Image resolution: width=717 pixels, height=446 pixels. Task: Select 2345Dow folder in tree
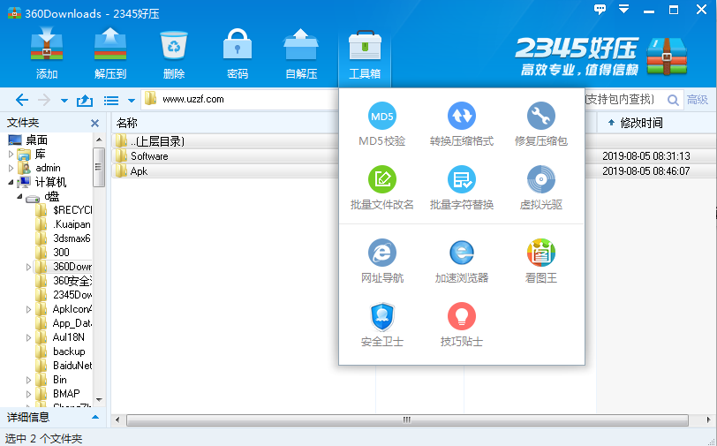point(72,295)
